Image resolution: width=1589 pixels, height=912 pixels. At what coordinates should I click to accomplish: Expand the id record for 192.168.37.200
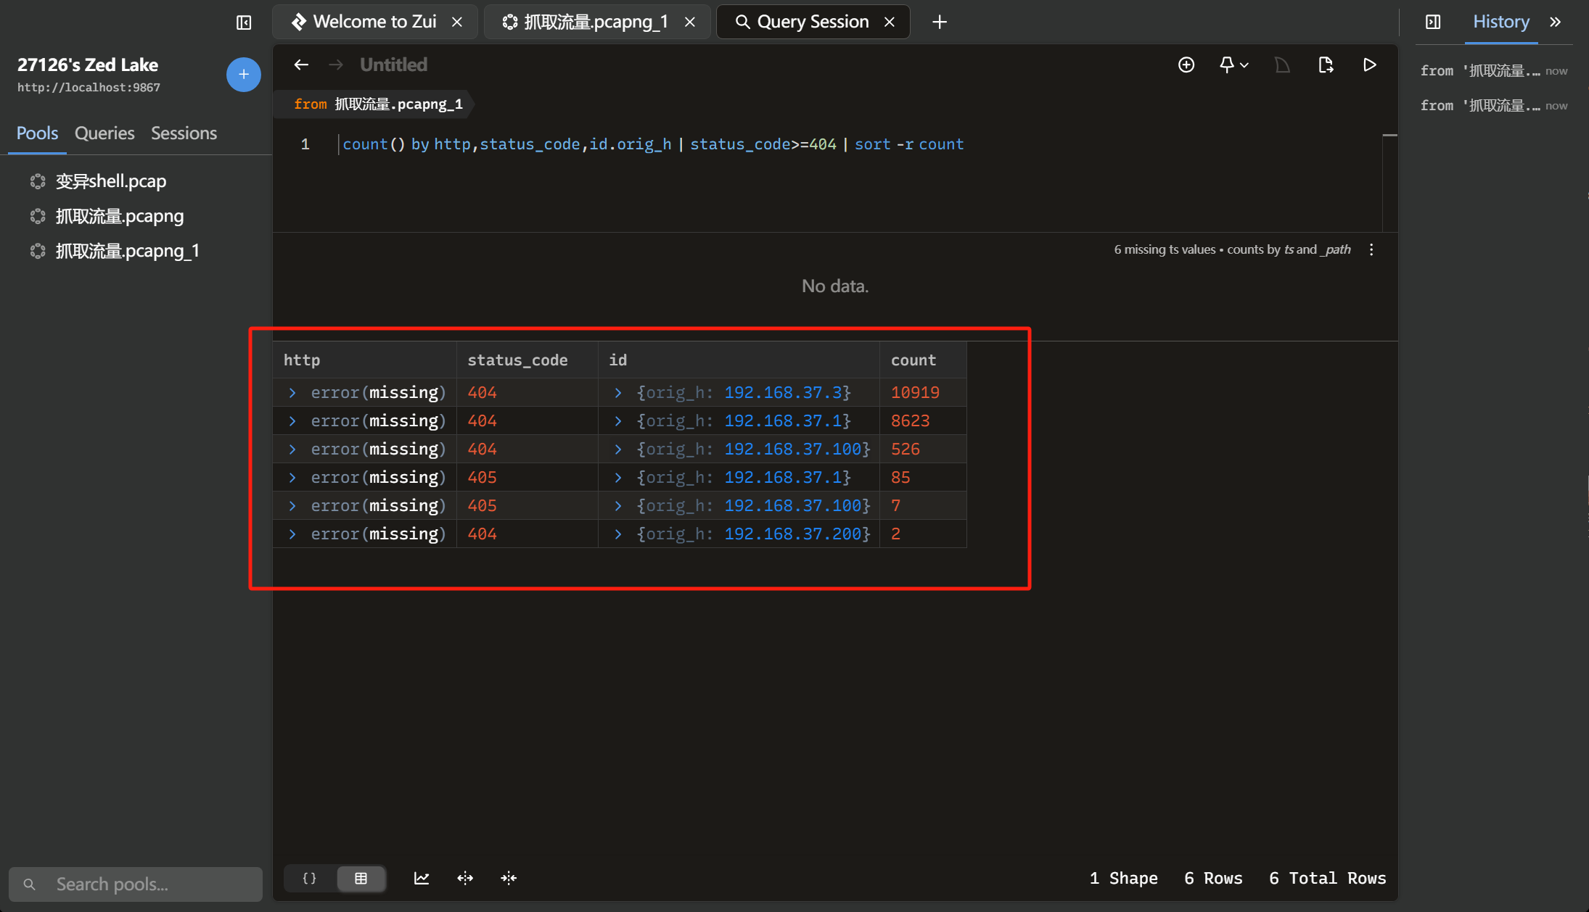(618, 534)
